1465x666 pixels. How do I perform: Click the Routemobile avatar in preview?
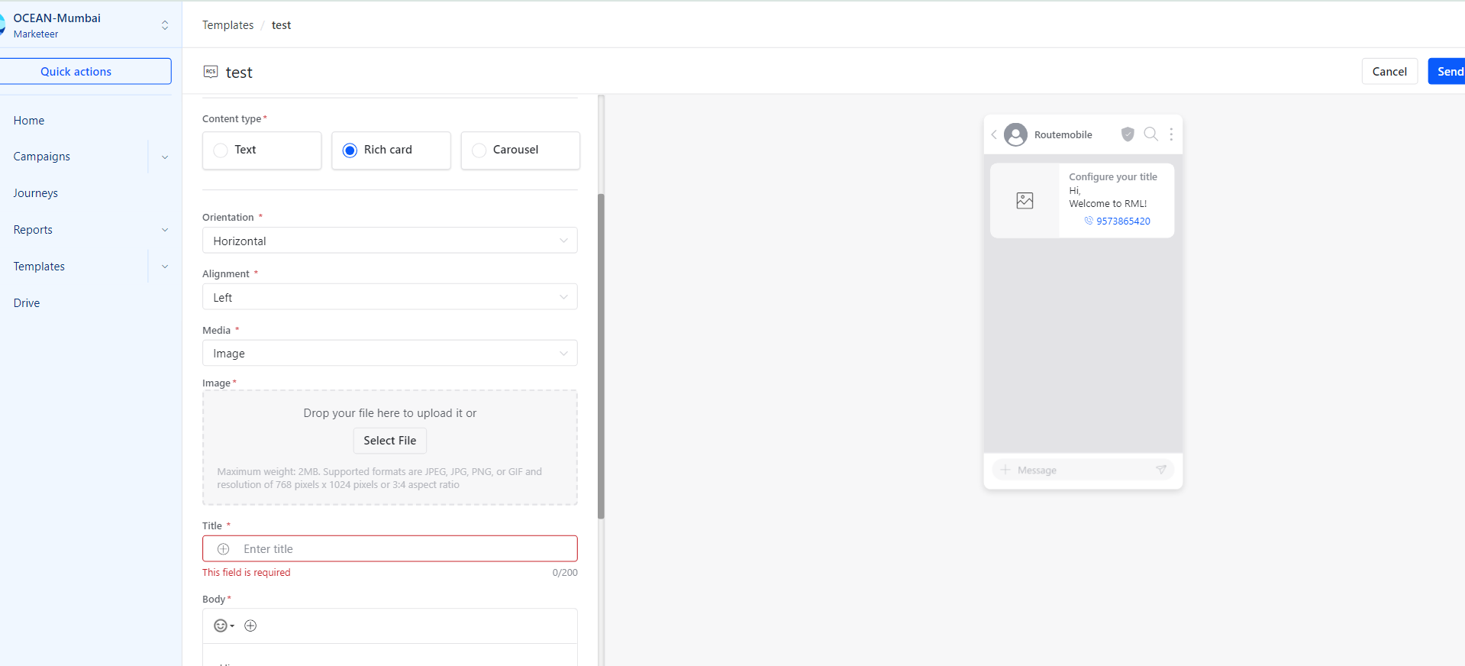[1015, 134]
